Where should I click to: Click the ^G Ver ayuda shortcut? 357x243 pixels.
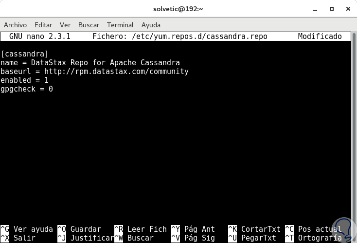tap(27, 229)
